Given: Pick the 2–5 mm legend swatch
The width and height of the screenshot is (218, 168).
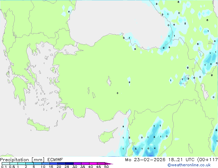Looking at the screenshot, I should (30, 164).
